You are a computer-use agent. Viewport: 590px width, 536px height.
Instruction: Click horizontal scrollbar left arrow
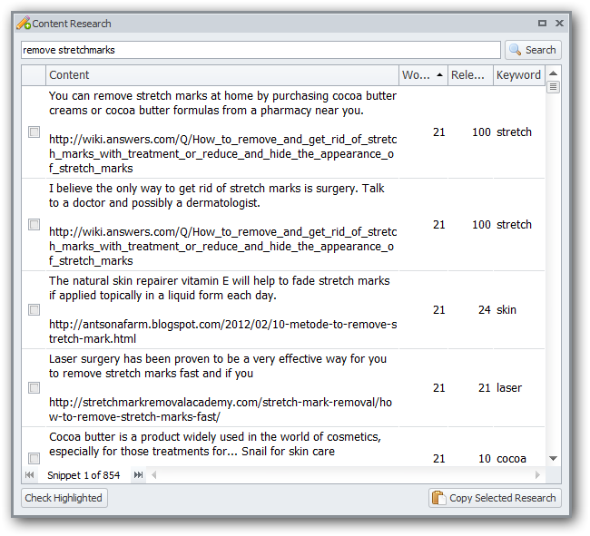[154, 475]
